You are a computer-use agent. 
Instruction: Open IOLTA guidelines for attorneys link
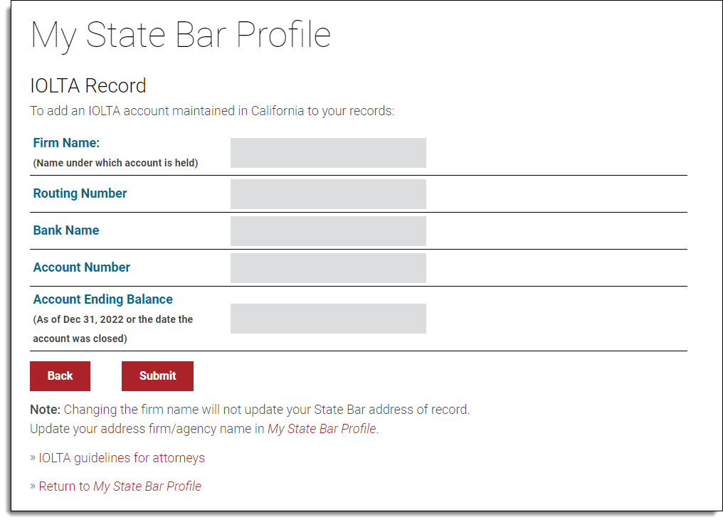121,458
